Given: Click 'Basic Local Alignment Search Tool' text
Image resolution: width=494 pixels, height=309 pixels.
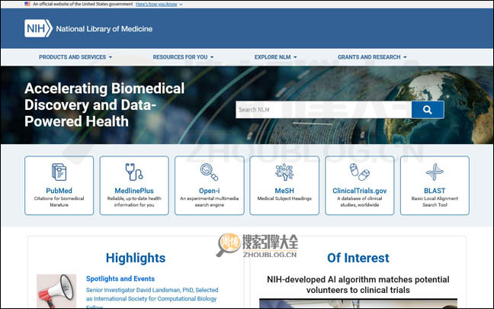Looking at the screenshot, I should (x=435, y=201).
